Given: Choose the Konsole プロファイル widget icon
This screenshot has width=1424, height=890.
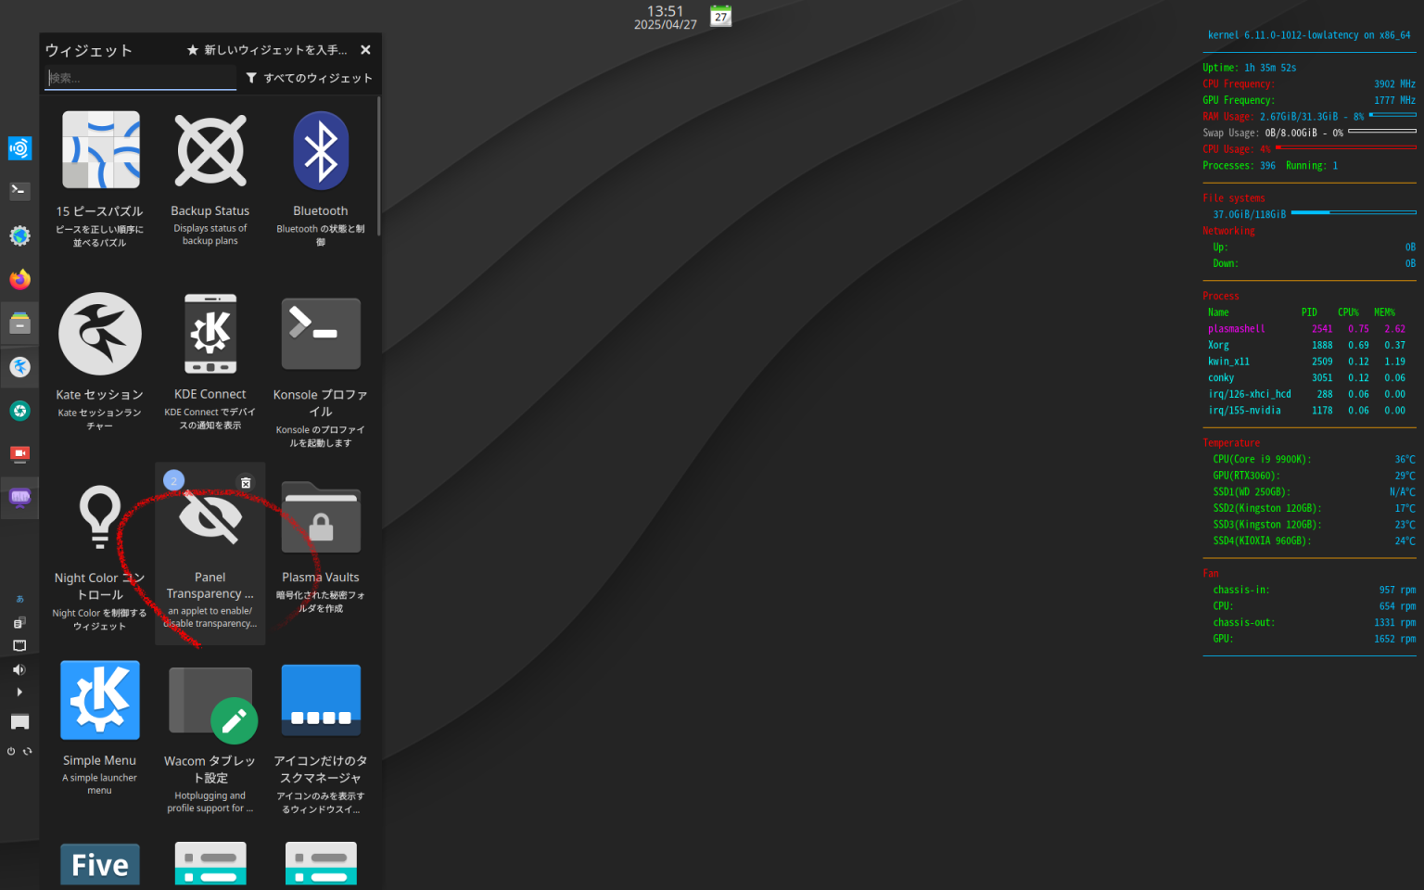Looking at the screenshot, I should 321,334.
